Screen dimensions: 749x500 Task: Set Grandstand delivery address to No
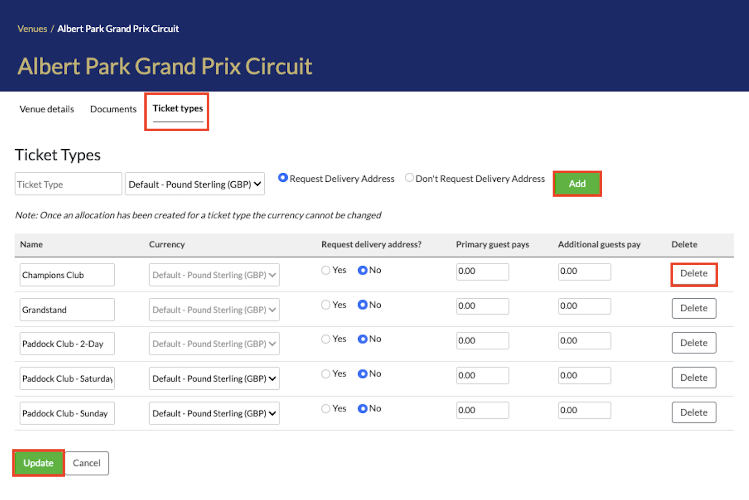[x=362, y=305]
